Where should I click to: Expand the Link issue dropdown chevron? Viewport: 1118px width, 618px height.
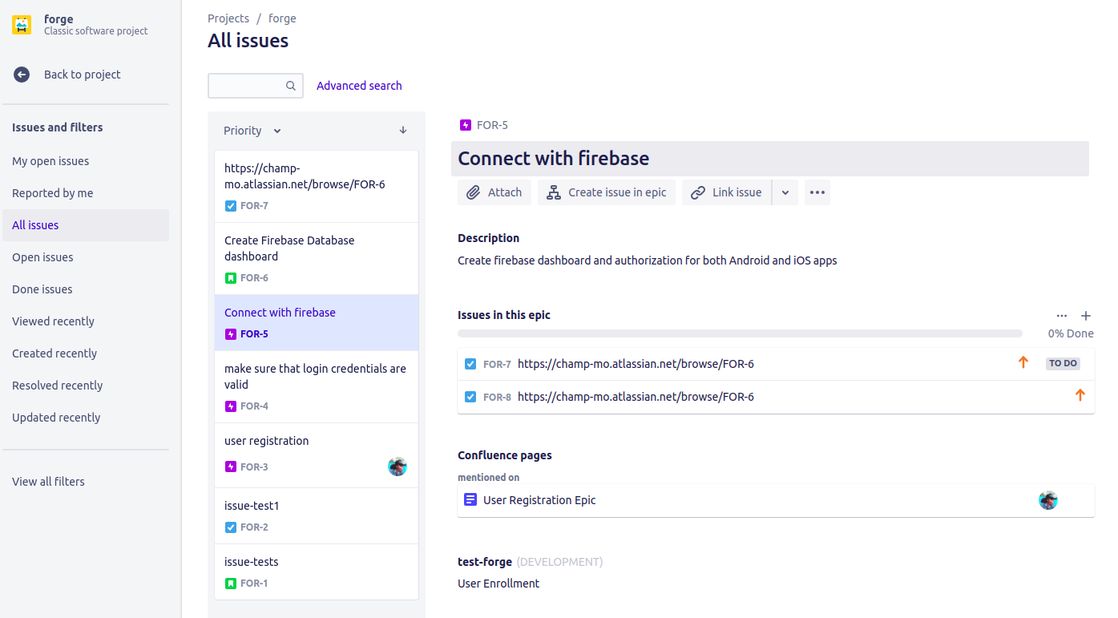(785, 192)
